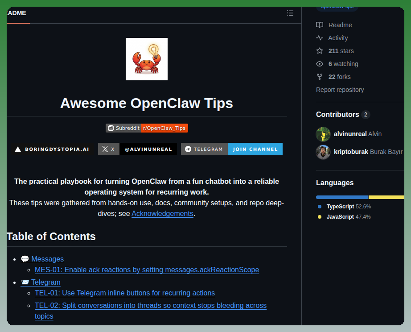This screenshot has width=411, height=332.
Task: Open the Contributors heading link
Action: click(x=337, y=114)
